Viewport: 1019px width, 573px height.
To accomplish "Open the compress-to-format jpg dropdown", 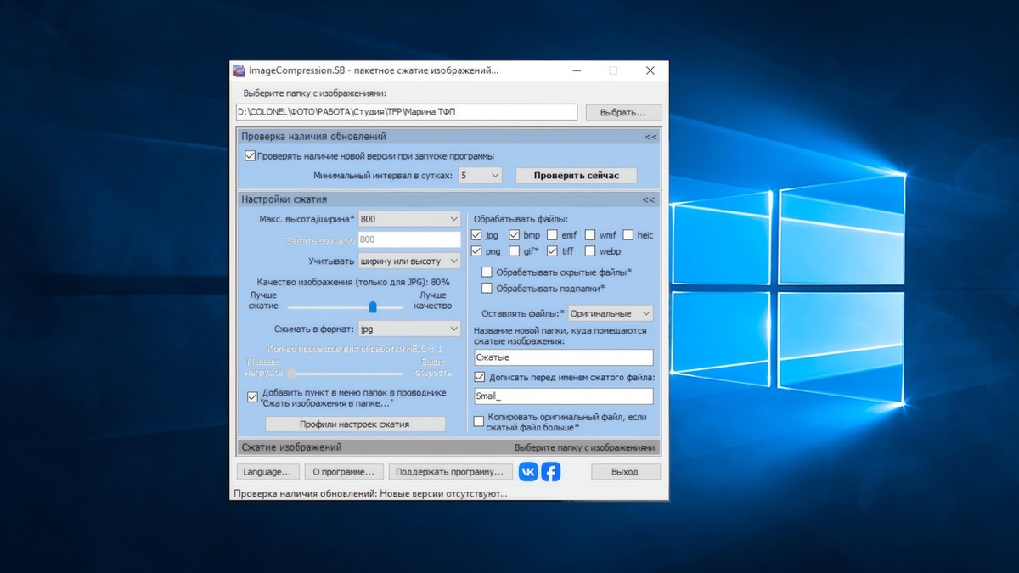I will point(409,329).
